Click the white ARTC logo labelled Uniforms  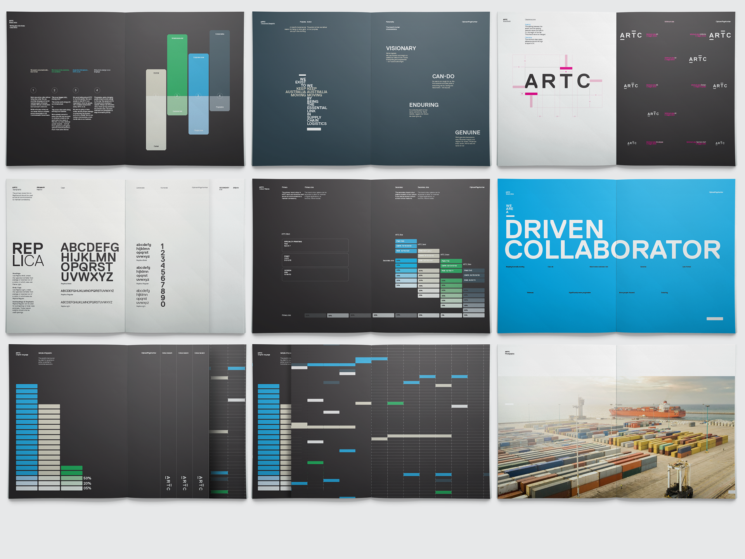click(720, 35)
